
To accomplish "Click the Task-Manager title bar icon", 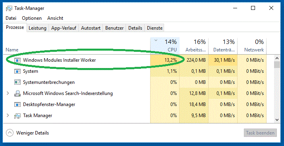I will click(x=9, y=8).
